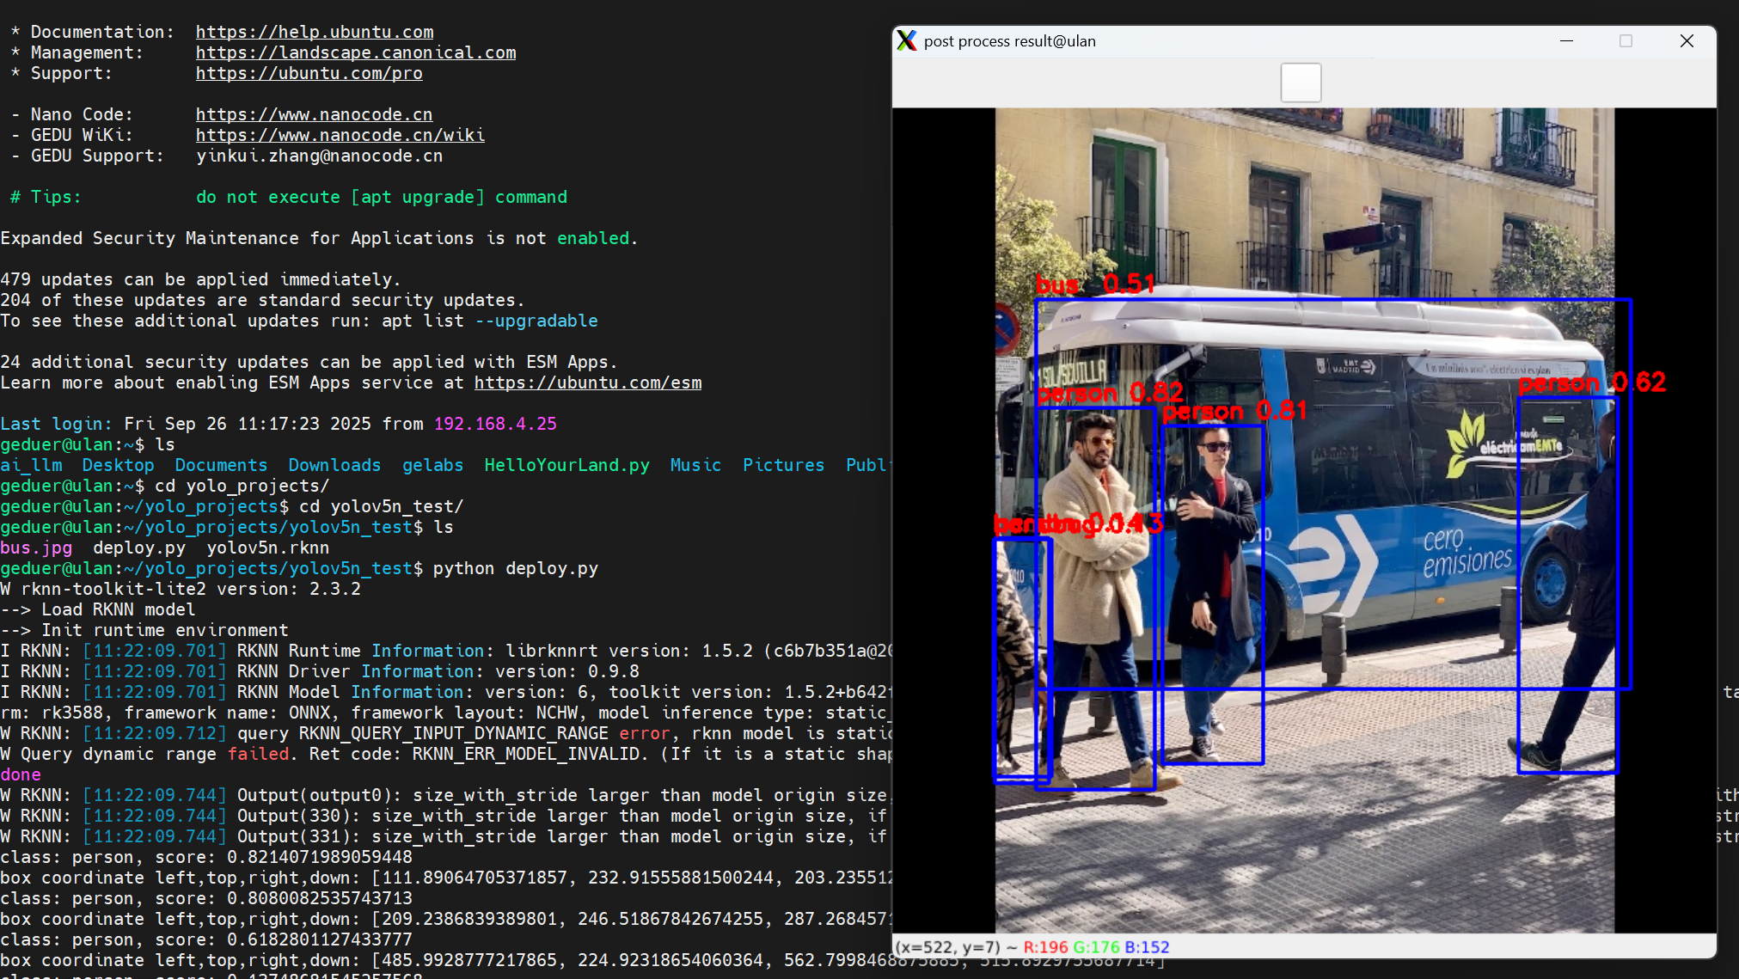This screenshot has height=979, width=1739.
Task: Open the landscape.canonical.com management link
Action: 355,52
